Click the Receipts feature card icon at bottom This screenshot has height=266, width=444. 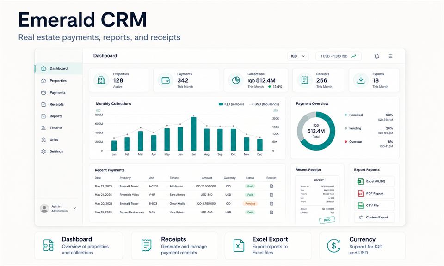coord(146,245)
